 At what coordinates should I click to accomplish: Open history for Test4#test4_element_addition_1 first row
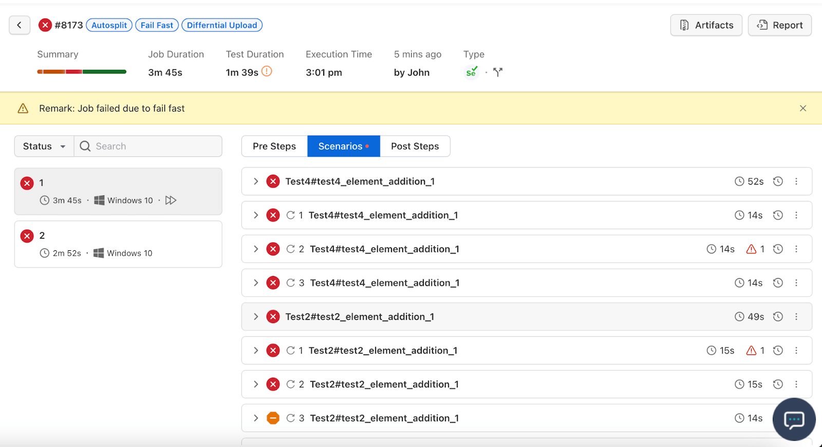coord(778,181)
